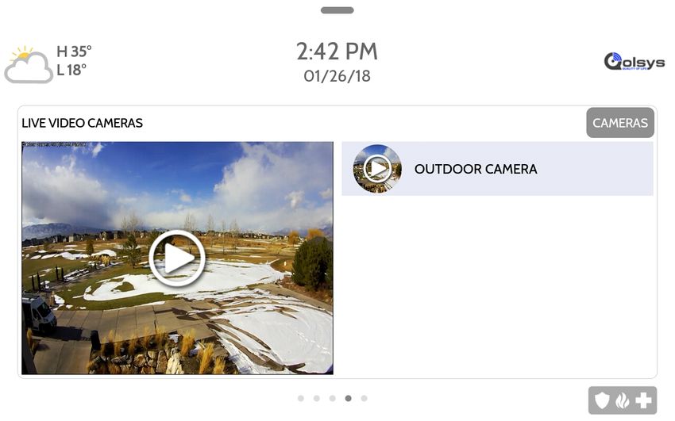Screen dimensions: 675x421
Task: Pull down the top tray handle
Action: 337,10
